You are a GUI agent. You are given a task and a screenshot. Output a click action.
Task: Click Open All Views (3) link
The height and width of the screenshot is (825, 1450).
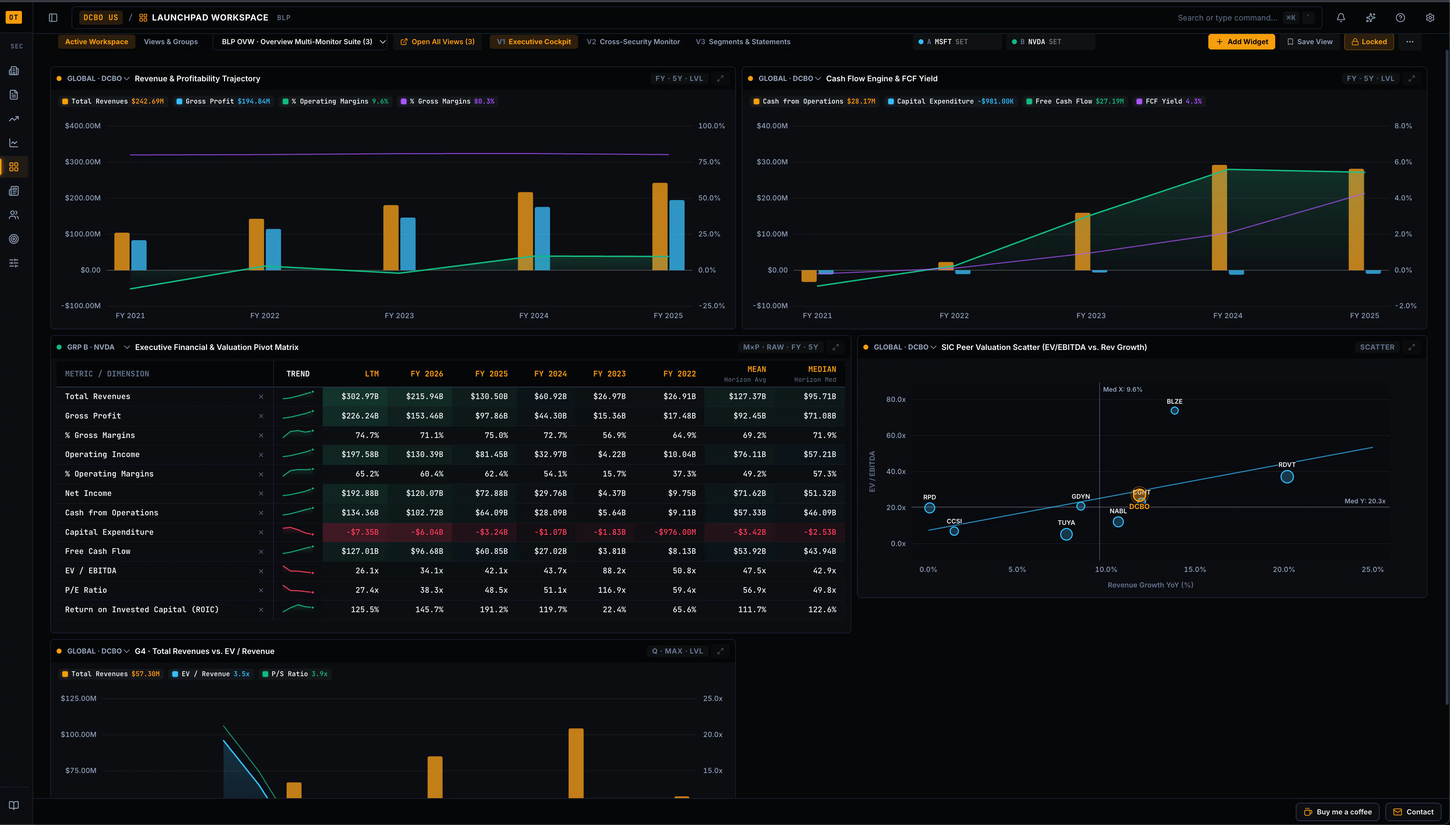pos(437,42)
